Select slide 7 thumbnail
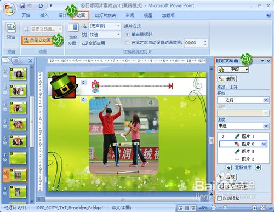Image resolution: width=274 pixels, height=212 pixels. (x=18, y=158)
